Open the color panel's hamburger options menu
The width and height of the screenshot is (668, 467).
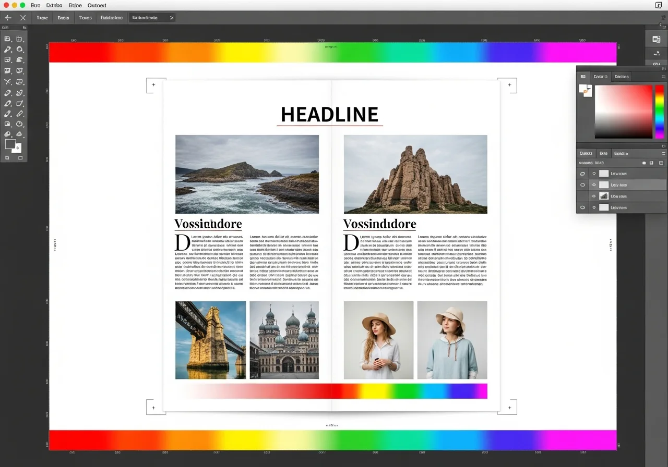[663, 77]
